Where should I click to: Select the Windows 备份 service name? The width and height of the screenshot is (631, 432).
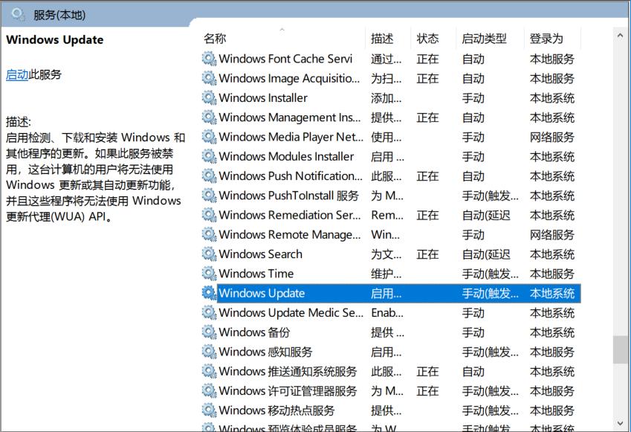(x=255, y=332)
